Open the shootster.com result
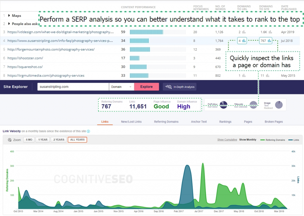The height and width of the screenshot is (216, 304). [x=25, y=58]
